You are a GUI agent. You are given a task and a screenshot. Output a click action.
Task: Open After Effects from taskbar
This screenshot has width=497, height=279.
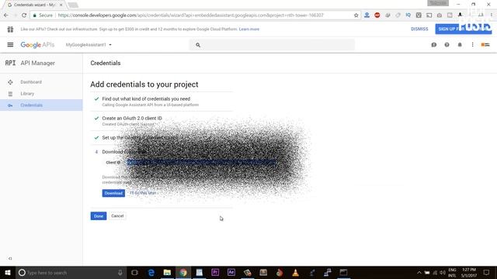click(x=231, y=272)
